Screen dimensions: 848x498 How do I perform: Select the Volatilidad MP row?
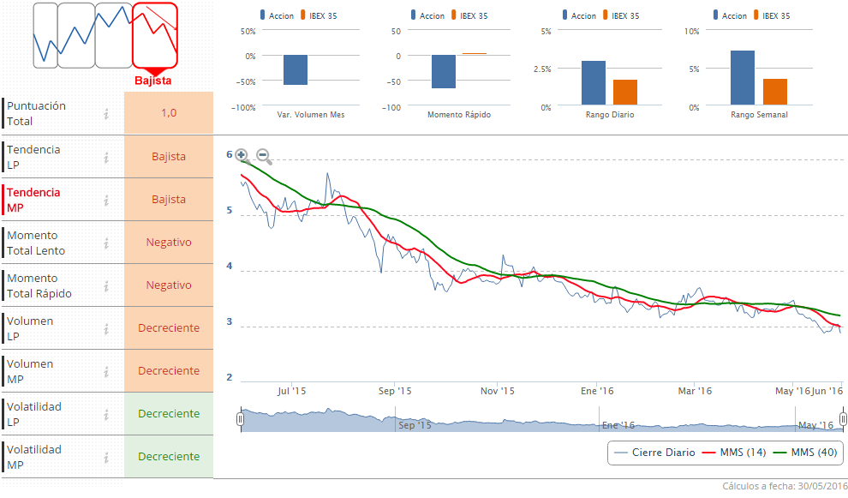tap(108, 457)
